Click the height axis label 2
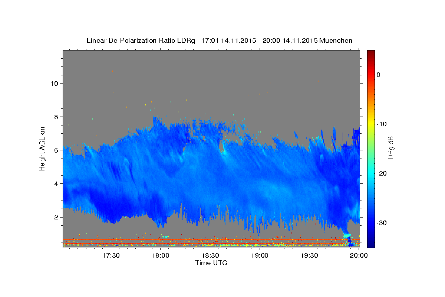The width and height of the screenshot is (445, 297). pos(56,217)
